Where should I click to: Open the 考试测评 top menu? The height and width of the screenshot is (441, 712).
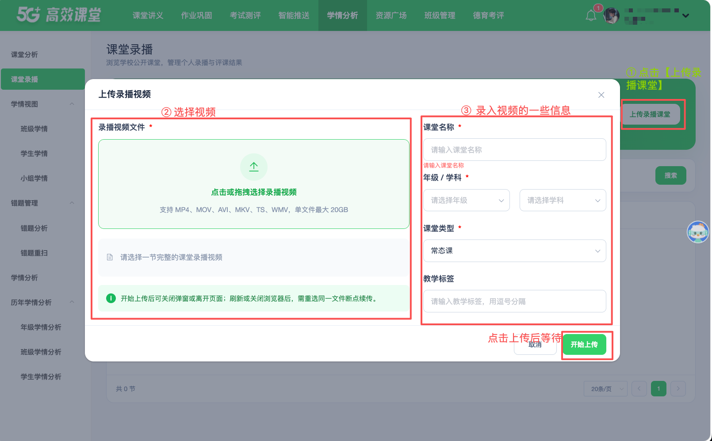(245, 15)
